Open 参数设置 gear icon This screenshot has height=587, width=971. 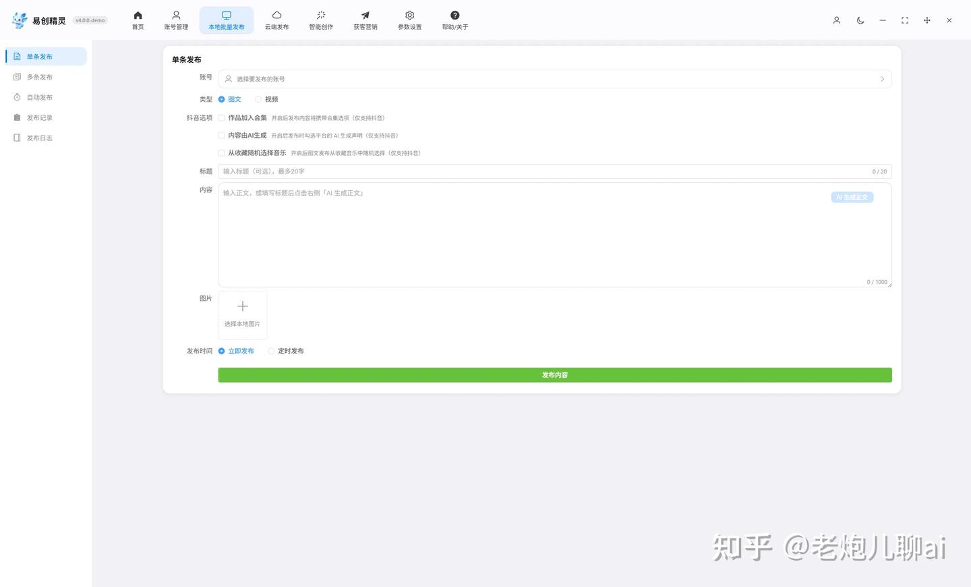pos(409,15)
